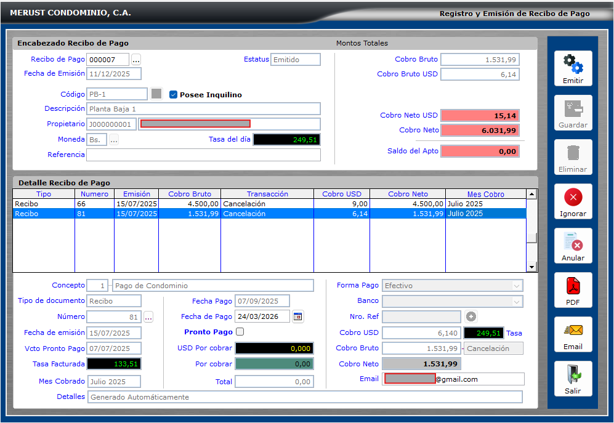
Task: Click the Emitir gears icon
Action: click(573, 64)
